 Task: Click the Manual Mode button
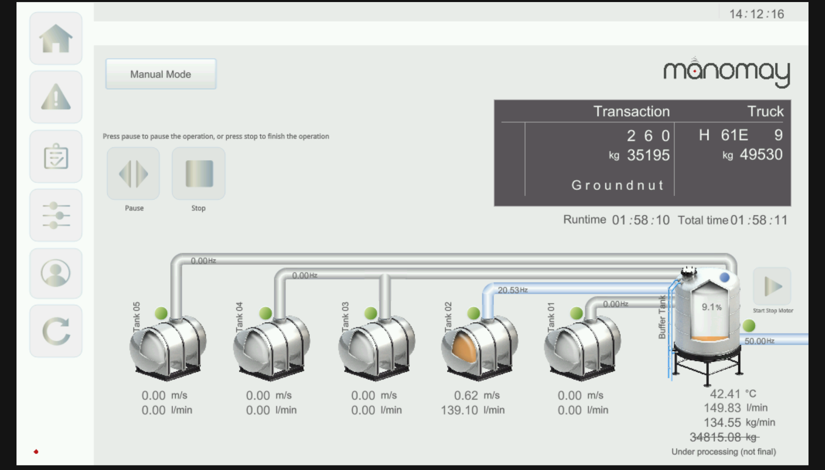[161, 74]
